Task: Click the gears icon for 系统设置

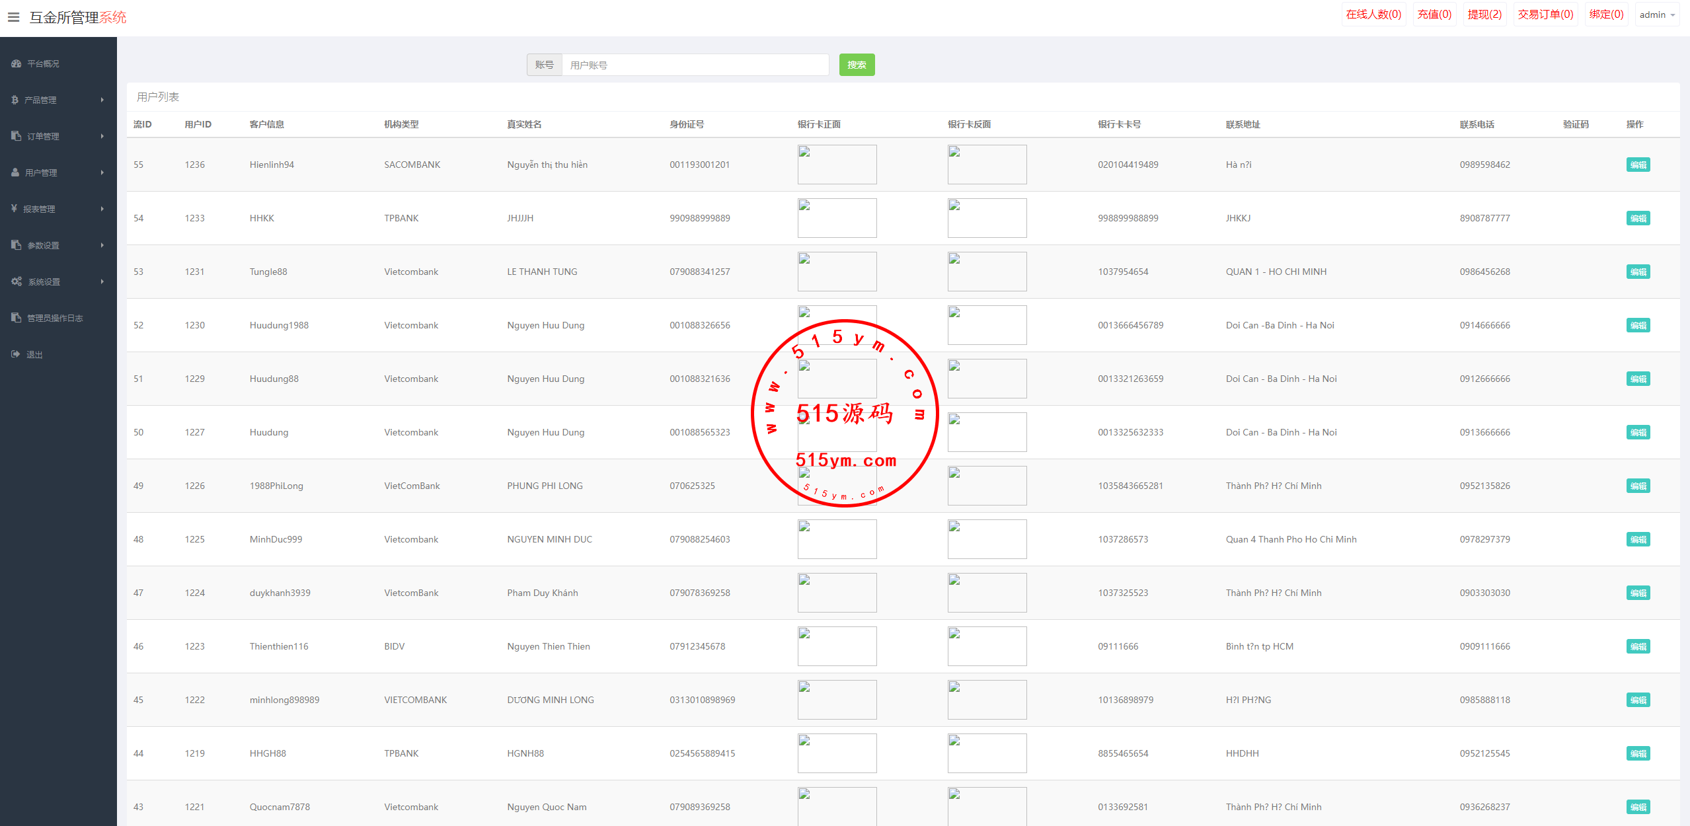Action: tap(17, 282)
